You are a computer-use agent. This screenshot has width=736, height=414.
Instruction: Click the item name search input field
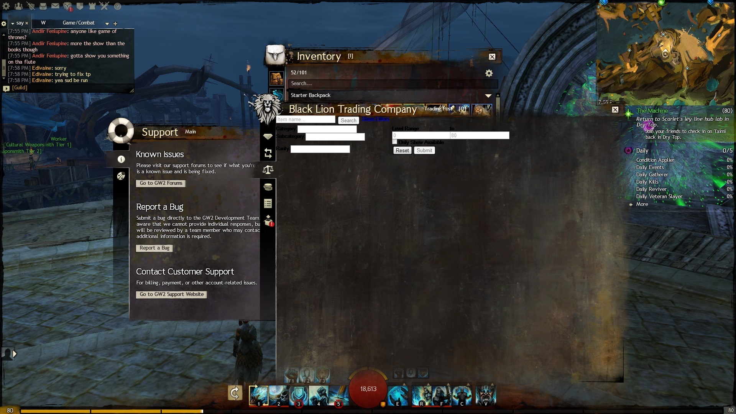click(x=305, y=119)
